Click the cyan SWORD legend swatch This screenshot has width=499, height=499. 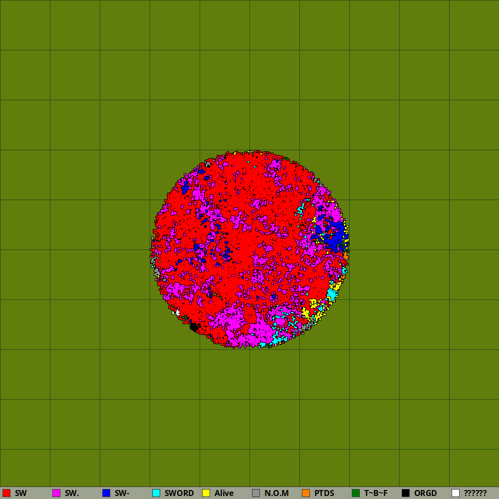(156, 493)
